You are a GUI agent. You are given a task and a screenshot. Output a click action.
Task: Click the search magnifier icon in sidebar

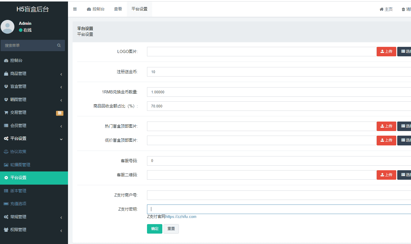click(x=59, y=45)
